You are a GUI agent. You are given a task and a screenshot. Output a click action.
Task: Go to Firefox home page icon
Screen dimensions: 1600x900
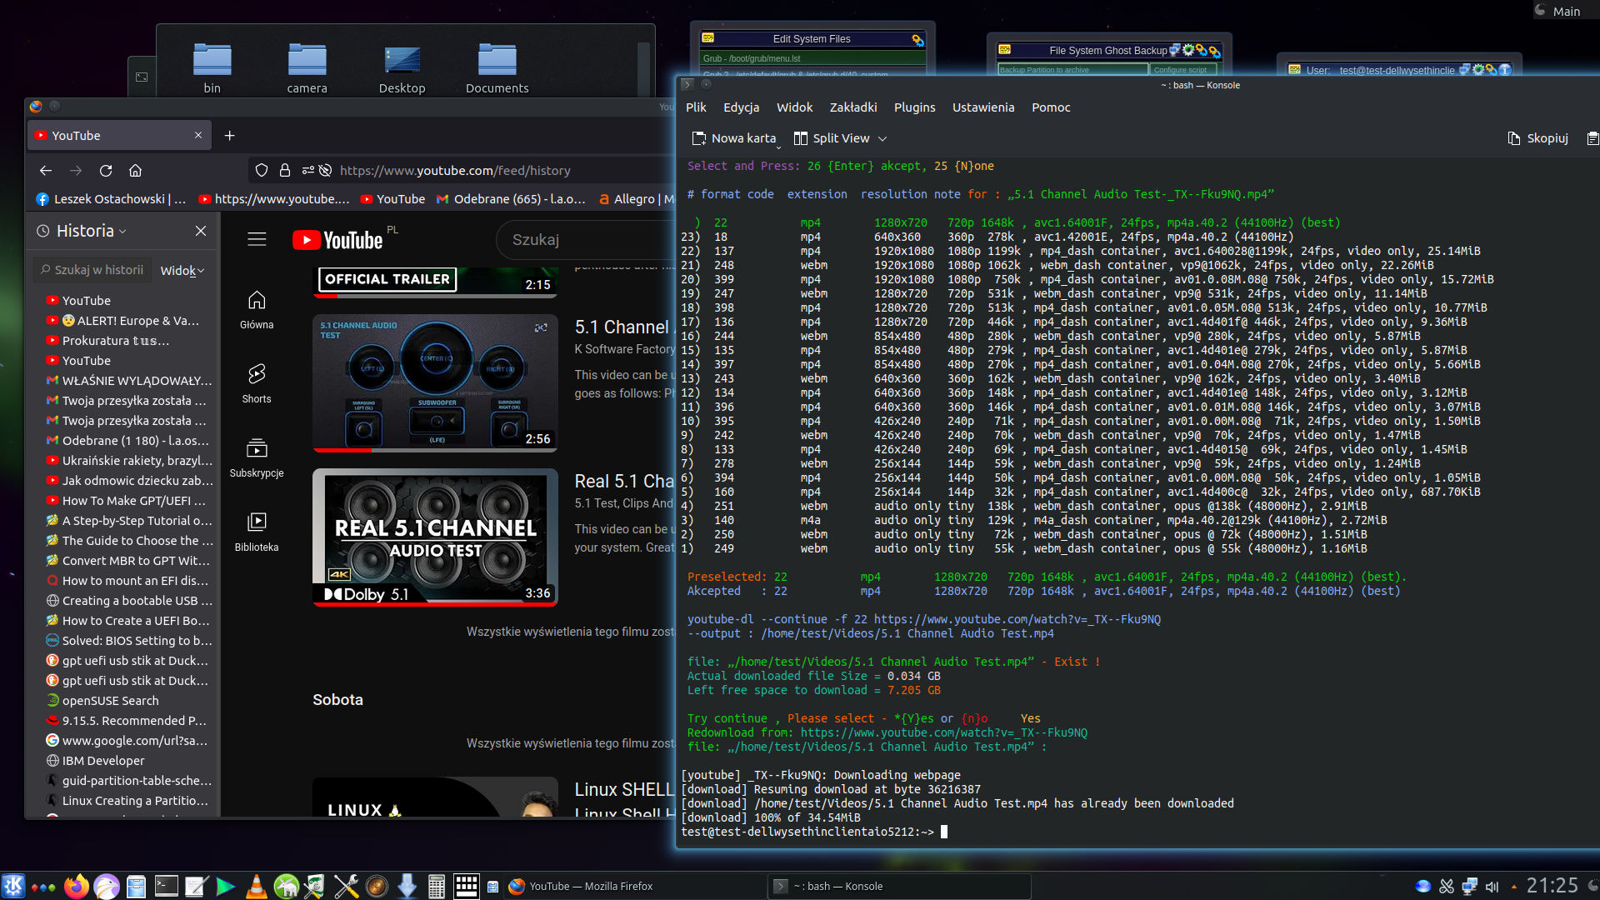coord(135,171)
